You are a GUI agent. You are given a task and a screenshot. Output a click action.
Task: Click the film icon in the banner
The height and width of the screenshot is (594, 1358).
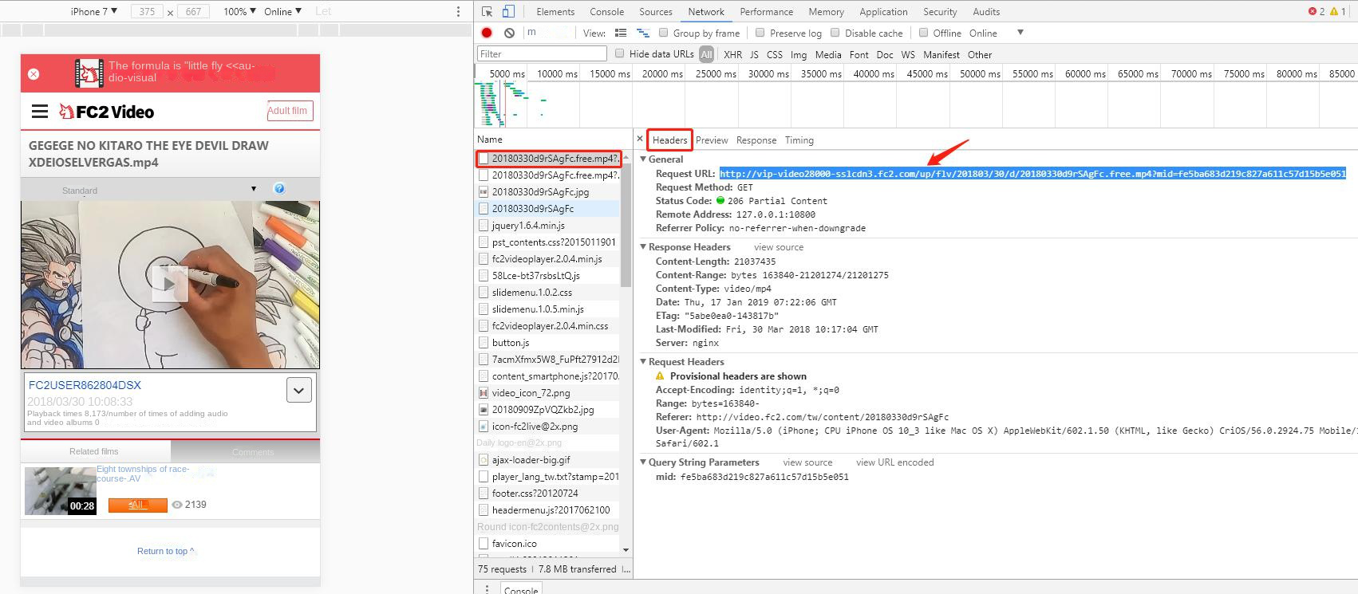pyautogui.click(x=89, y=73)
